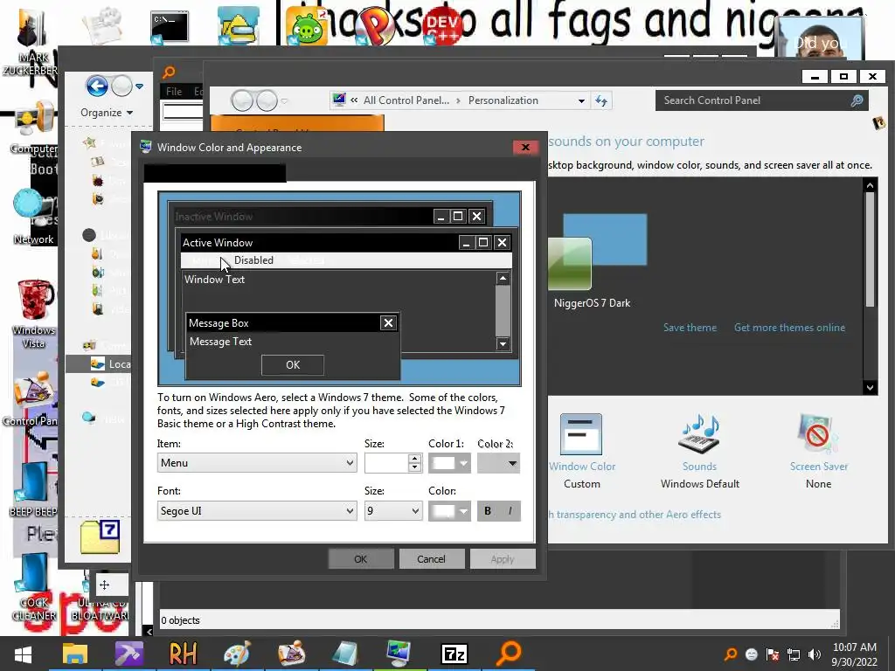Switch to the Personalization monitor taskbar icon
This screenshot has width=895, height=671.
point(399,654)
